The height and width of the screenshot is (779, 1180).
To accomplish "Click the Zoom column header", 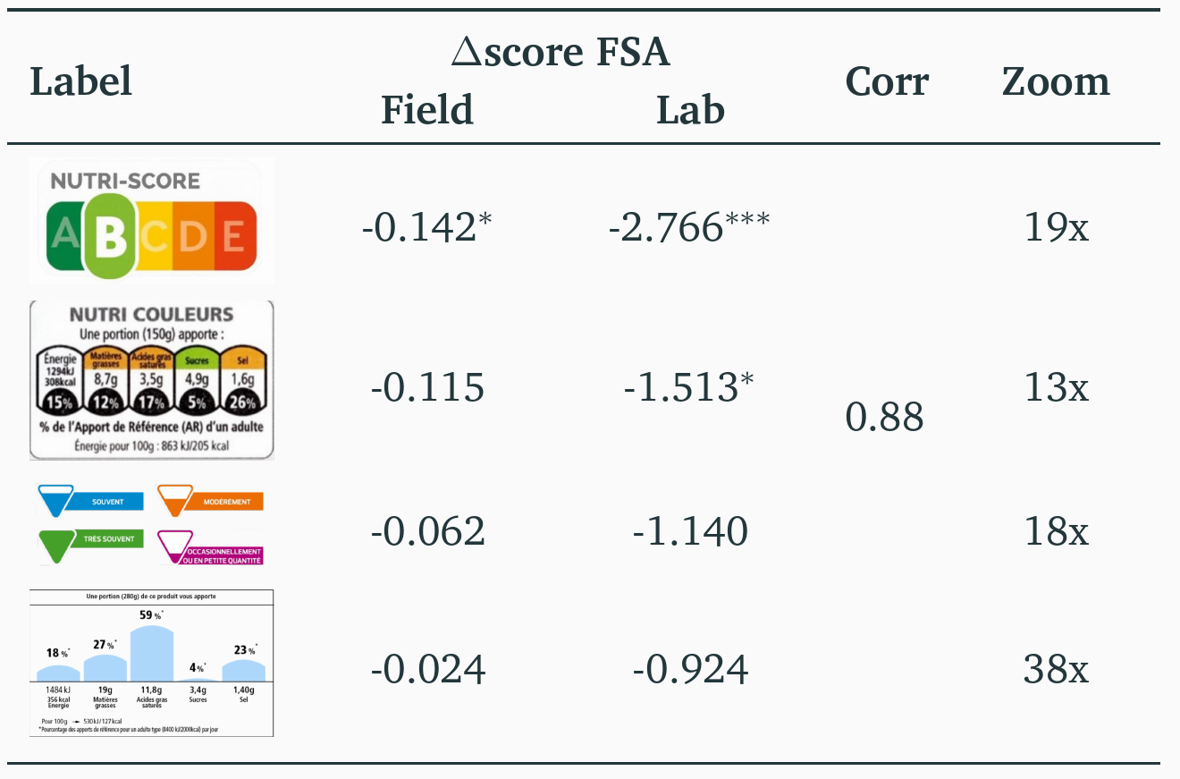I will 1056,81.
